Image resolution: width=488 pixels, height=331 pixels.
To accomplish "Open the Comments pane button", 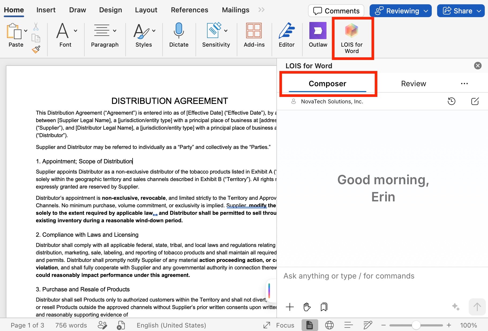I will coord(336,11).
